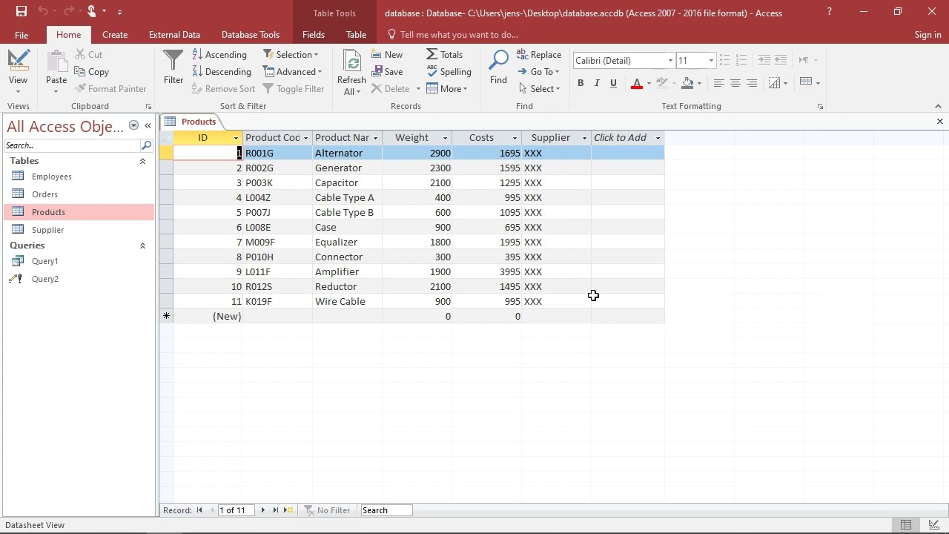The image size is (949, 534).
Task: Open Totals row option
Action: coord(444,54)
